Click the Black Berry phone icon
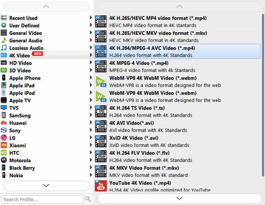Viewport: 265px width, 205px height. (x=4, y=167)
